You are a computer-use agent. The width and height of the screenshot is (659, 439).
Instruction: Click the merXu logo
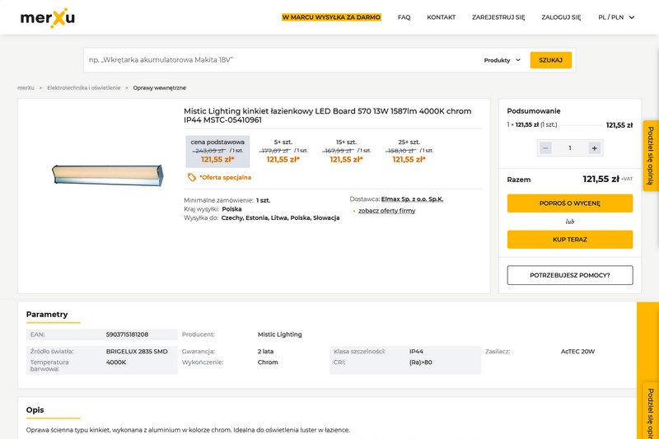click(x=48, y=17)
